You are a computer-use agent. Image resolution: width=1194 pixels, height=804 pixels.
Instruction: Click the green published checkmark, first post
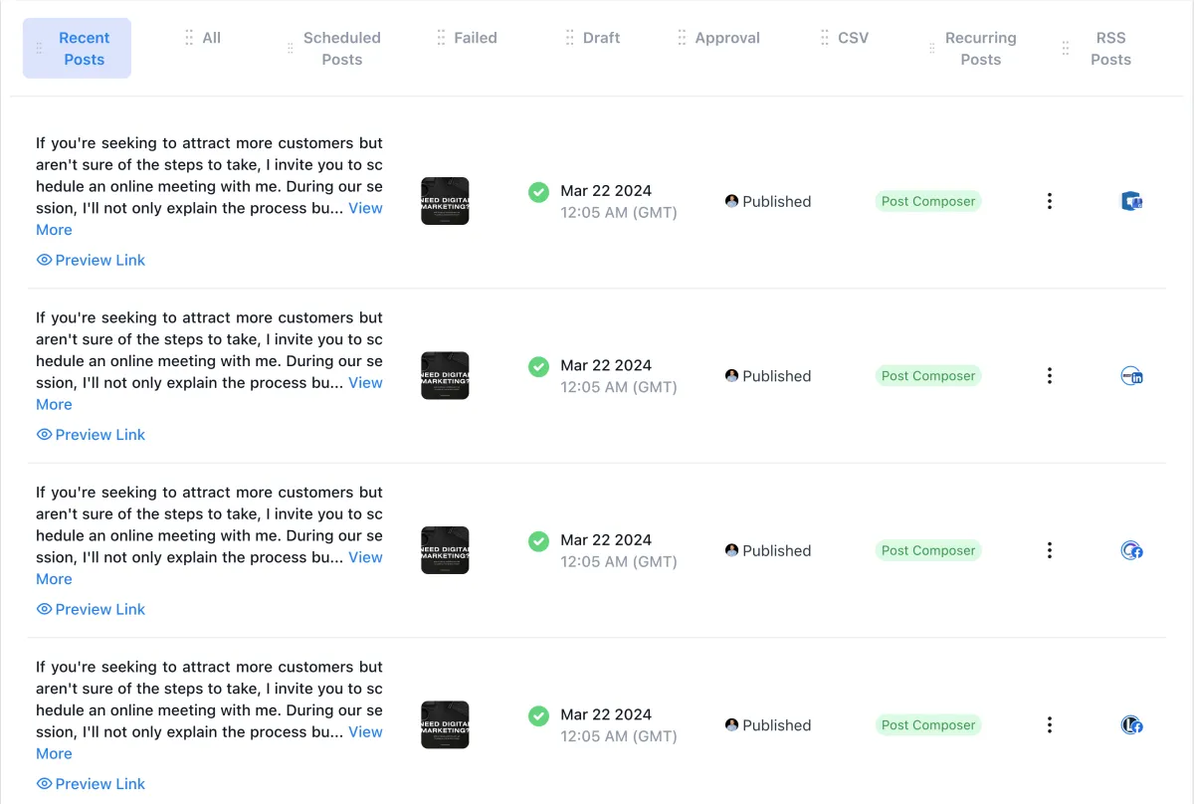538,192
